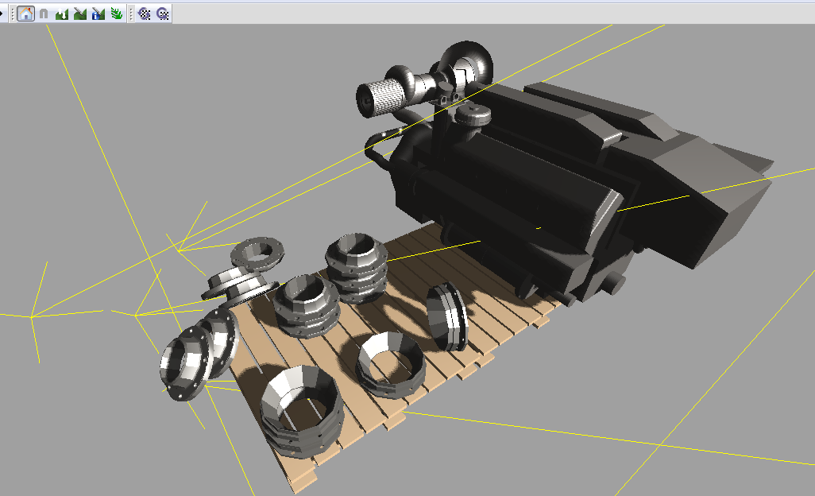Select the green grass vegetation icon
Viewport: 815px width, 496px height.
click(117, 14)
